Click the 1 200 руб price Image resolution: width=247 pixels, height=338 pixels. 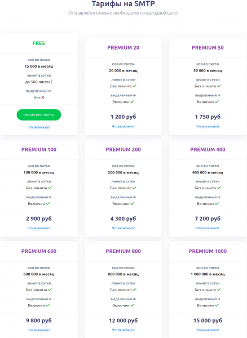pyautogui.click(x=123, y=117)
